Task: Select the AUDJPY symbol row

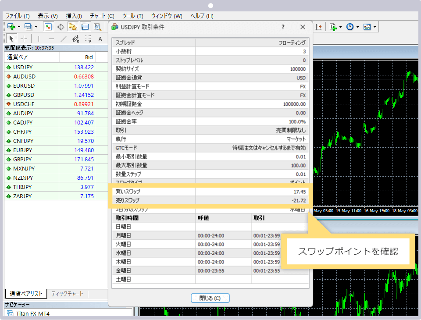Action: 56,113
